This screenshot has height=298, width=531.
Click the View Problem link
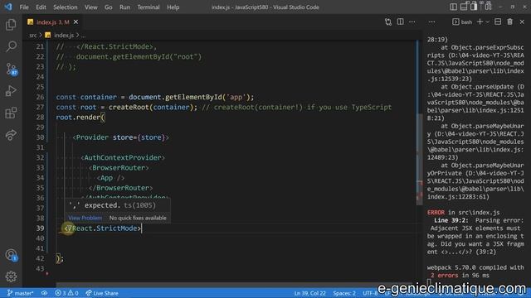(x=85, y=218)
